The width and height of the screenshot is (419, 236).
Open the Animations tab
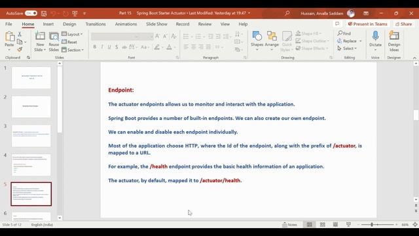[126, 24]
